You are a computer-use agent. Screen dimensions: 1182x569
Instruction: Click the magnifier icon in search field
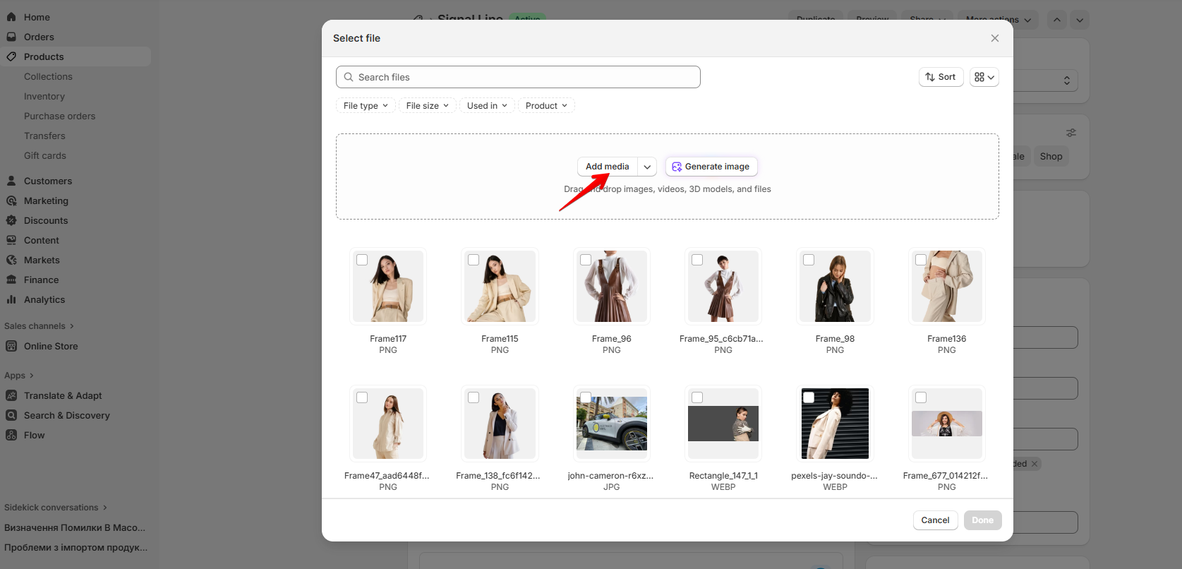click(x=349, y=77)
